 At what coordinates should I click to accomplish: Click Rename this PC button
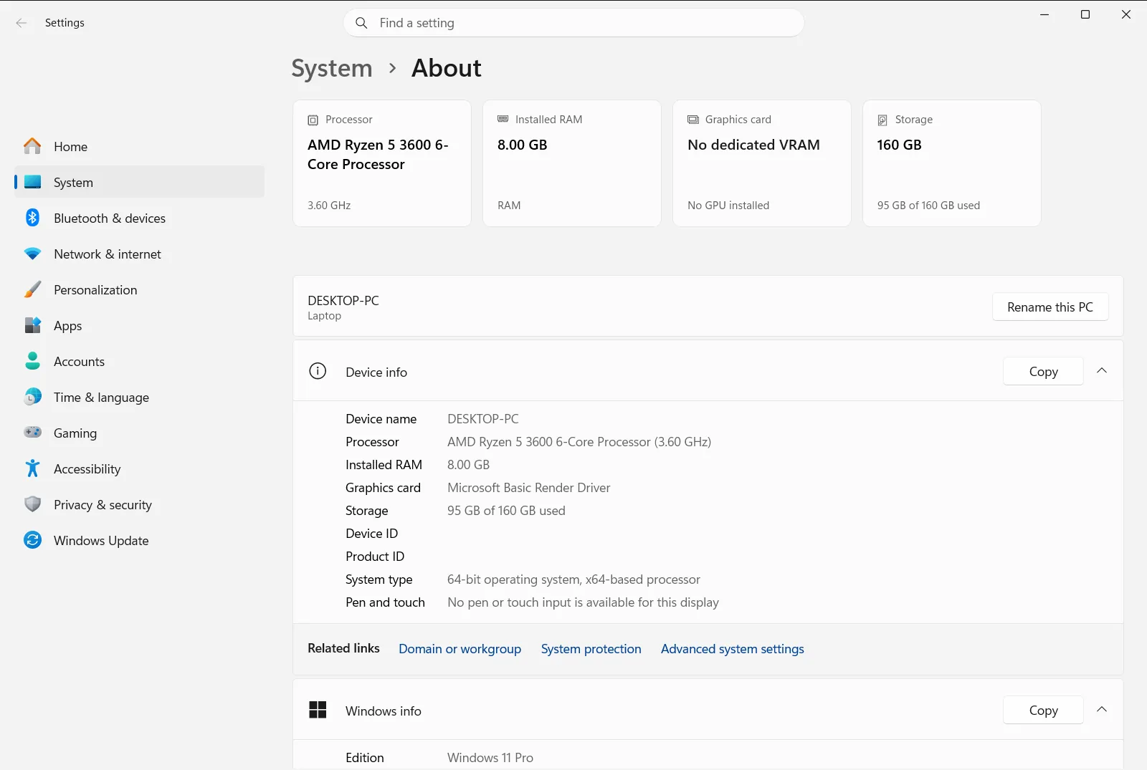(x=1050, y=307)
